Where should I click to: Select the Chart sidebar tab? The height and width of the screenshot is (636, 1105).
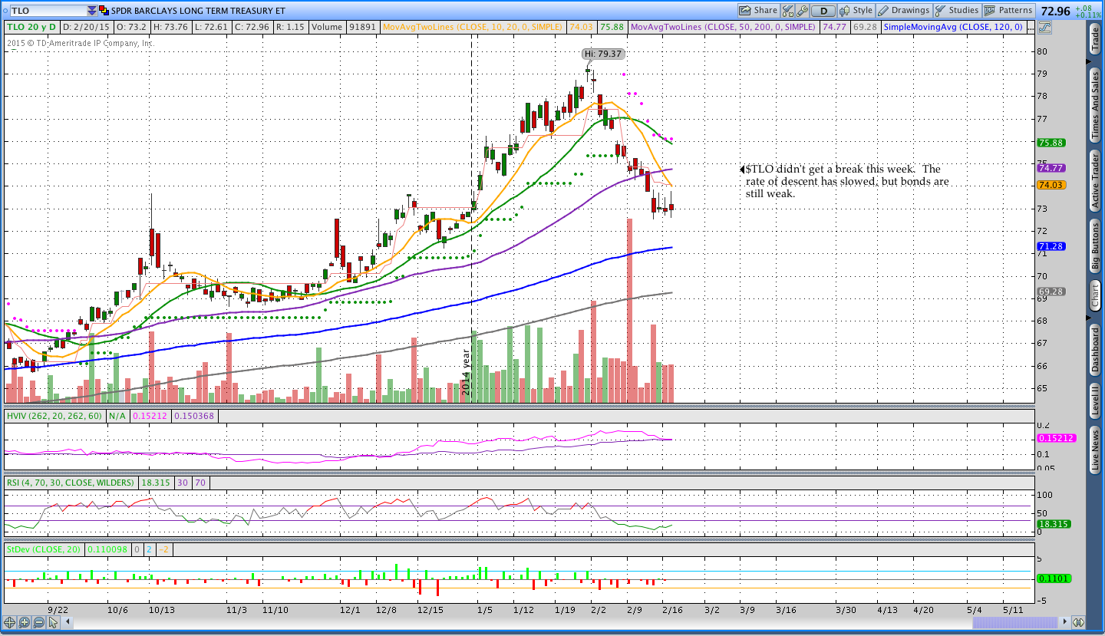pos(1095,295)
